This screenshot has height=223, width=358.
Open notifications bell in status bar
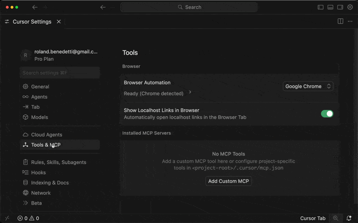coord(349,218)
